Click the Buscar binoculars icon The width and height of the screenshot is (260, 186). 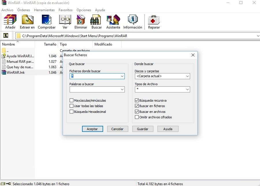[x=96, y=20]
